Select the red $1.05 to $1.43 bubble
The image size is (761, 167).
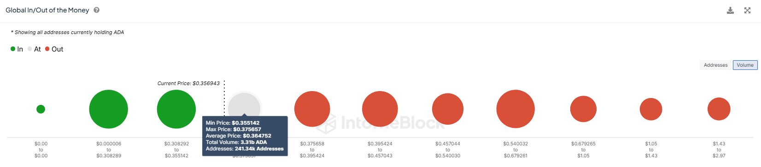point(651,109)
